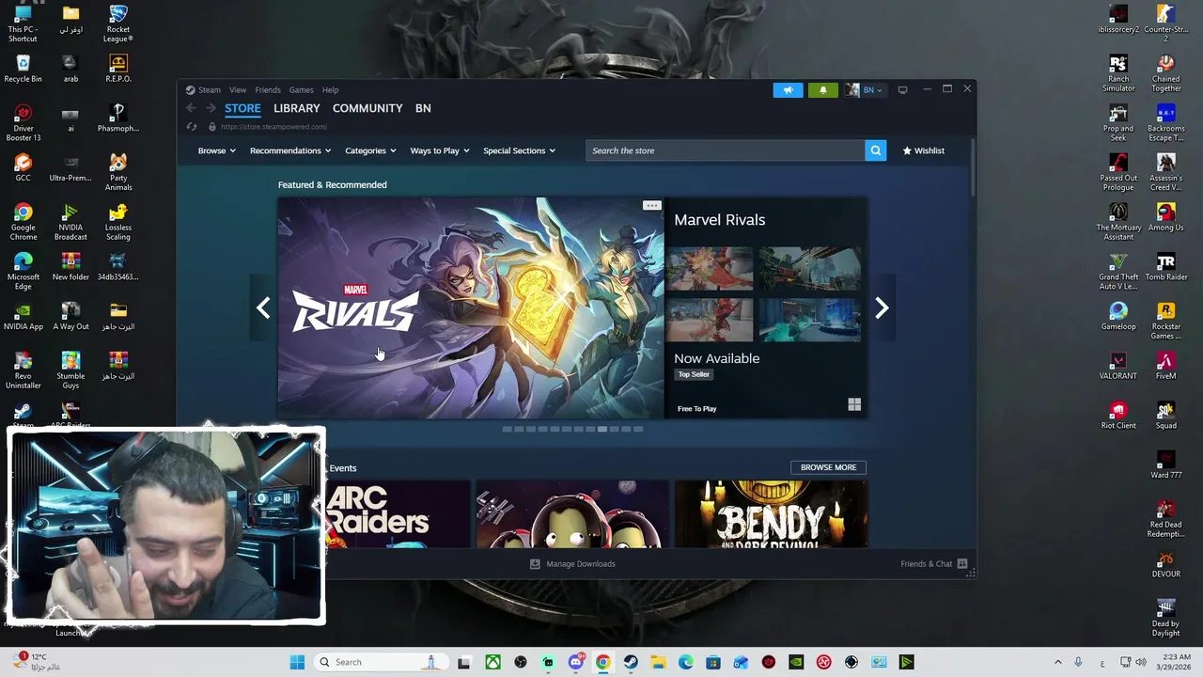Screen dimensions: 1203x677
Task: Open the Help menu
Action: coord(330,90)
